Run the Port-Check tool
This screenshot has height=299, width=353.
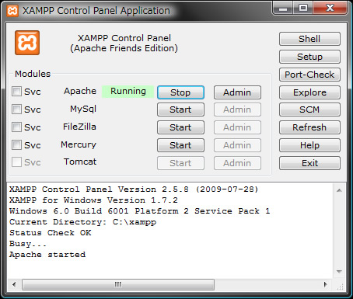point(309,75)
